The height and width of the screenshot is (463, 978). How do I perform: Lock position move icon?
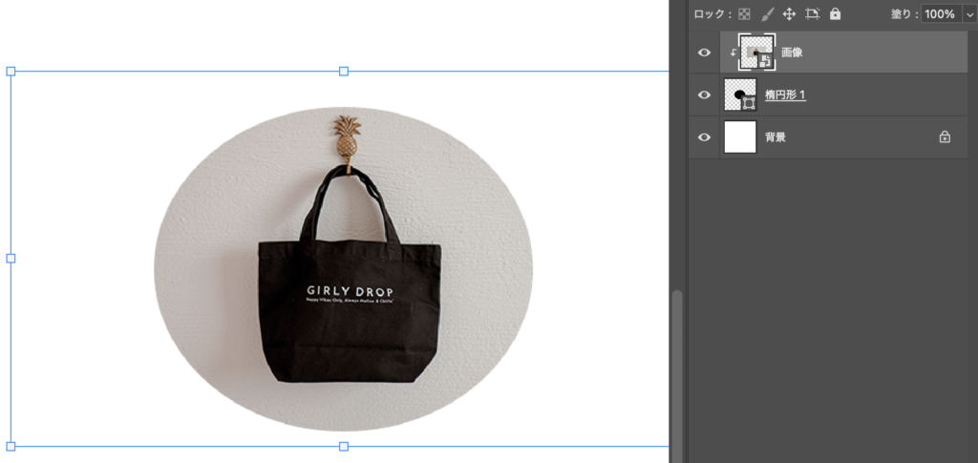[789, 13]
